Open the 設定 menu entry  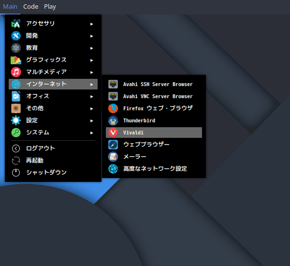(x=53, y=120)
